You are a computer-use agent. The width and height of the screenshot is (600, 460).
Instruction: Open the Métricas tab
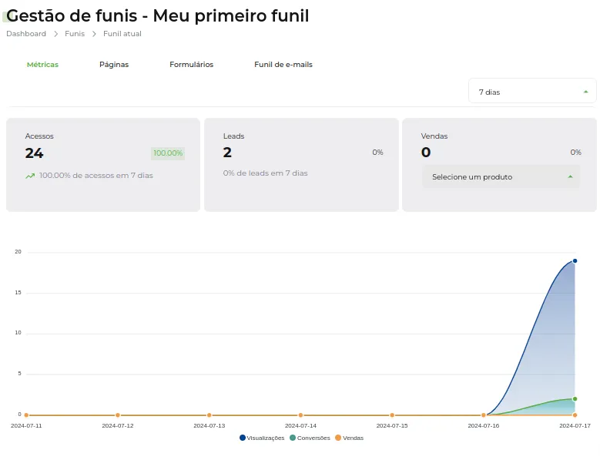42,64
